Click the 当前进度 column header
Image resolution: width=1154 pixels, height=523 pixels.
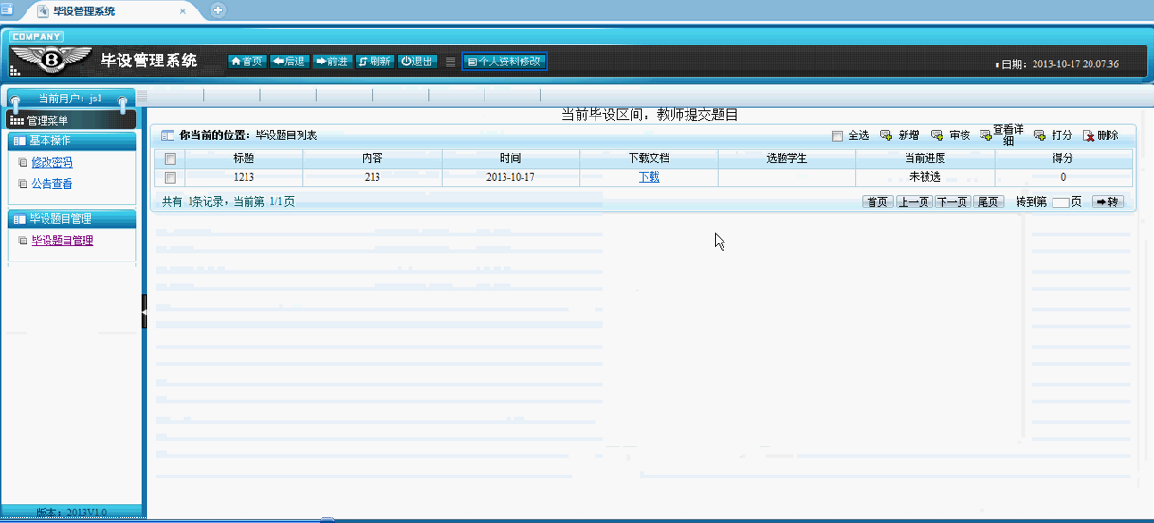[x=925, y=159]
